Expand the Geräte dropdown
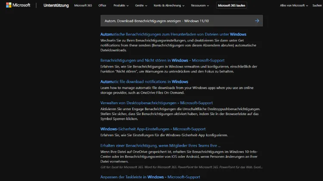 [141, 6]
